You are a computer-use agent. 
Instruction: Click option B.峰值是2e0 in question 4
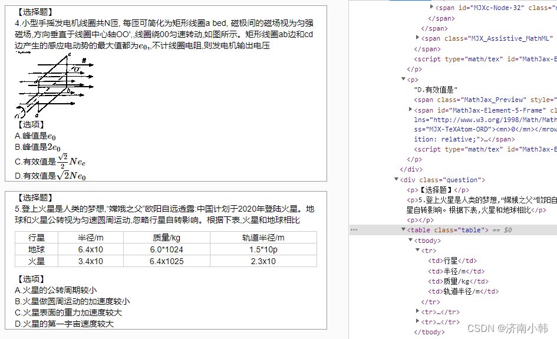[x=37, y=147]
